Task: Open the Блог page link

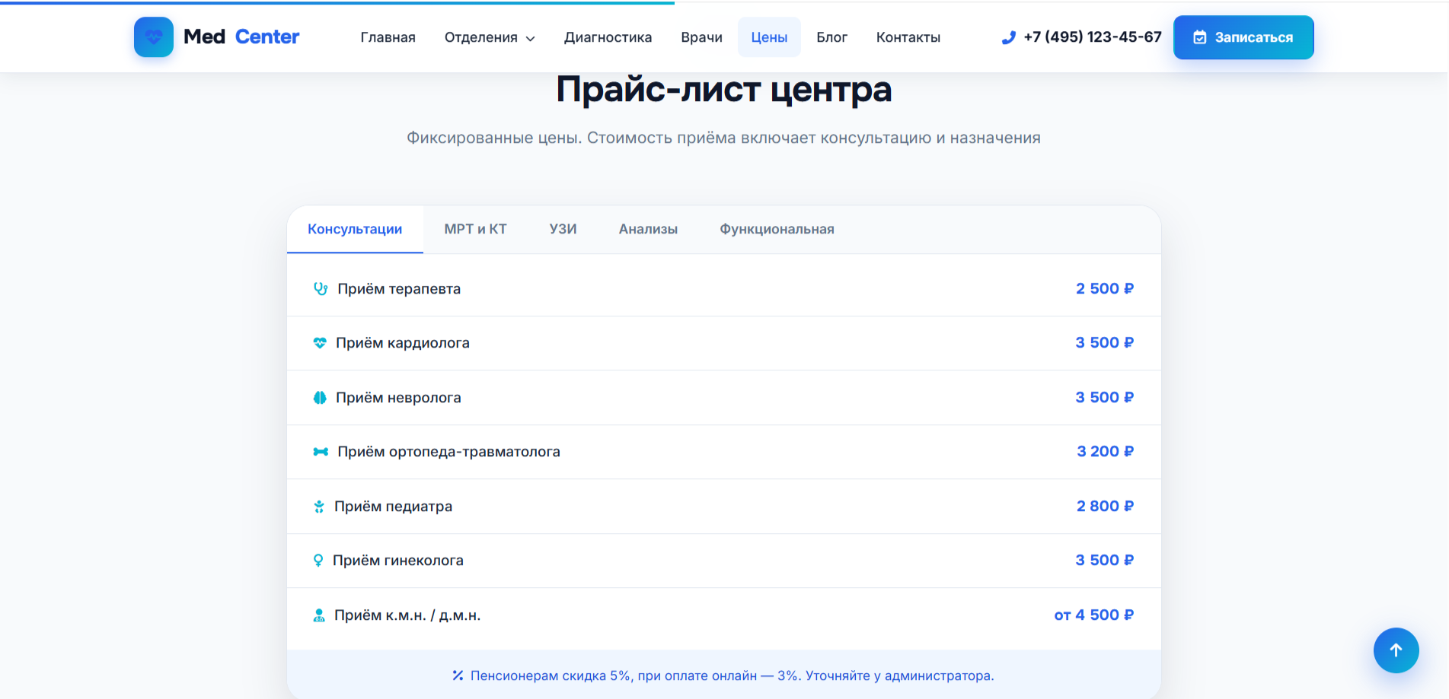Action: click(831, 37)
